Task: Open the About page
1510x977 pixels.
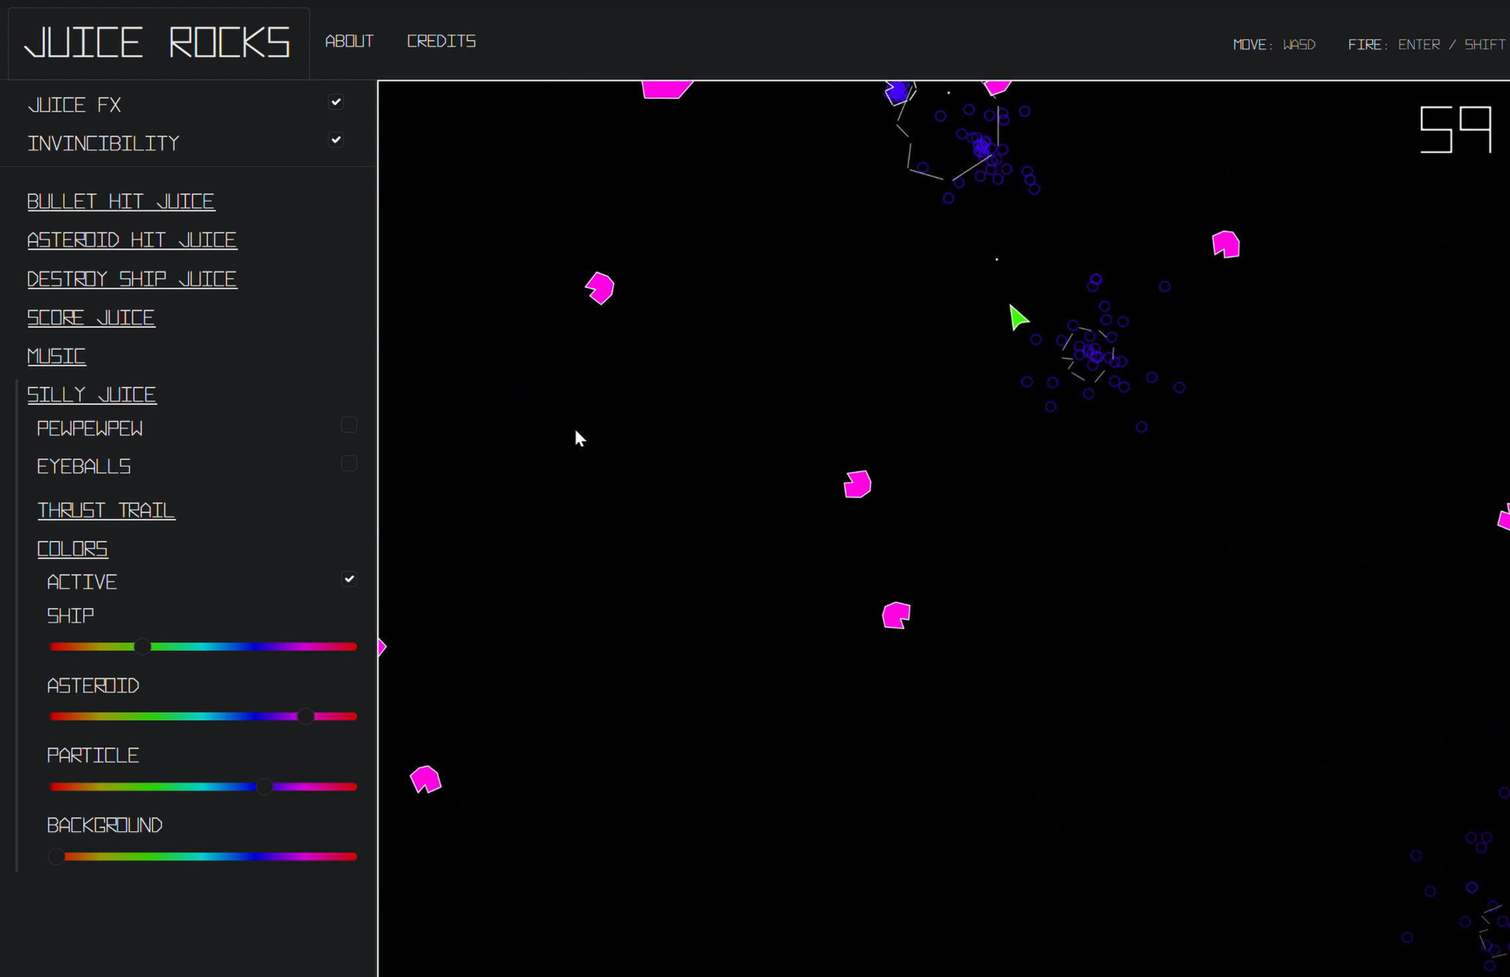Action: tap(349, 41)
